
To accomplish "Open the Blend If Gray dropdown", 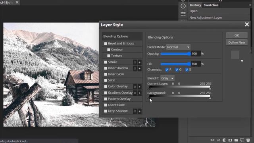I will (167, 78).
